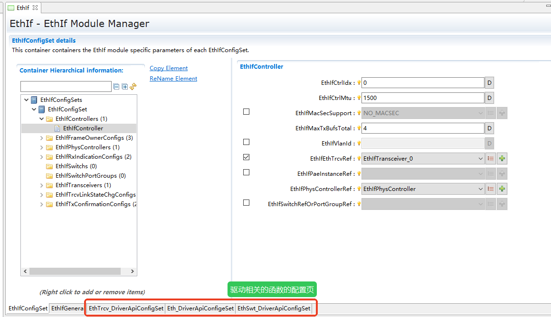Click the Copy Element link
Image resolution: width=551 pixels, height=317 pixels.
pyautogui.click(x=168, y=68)
